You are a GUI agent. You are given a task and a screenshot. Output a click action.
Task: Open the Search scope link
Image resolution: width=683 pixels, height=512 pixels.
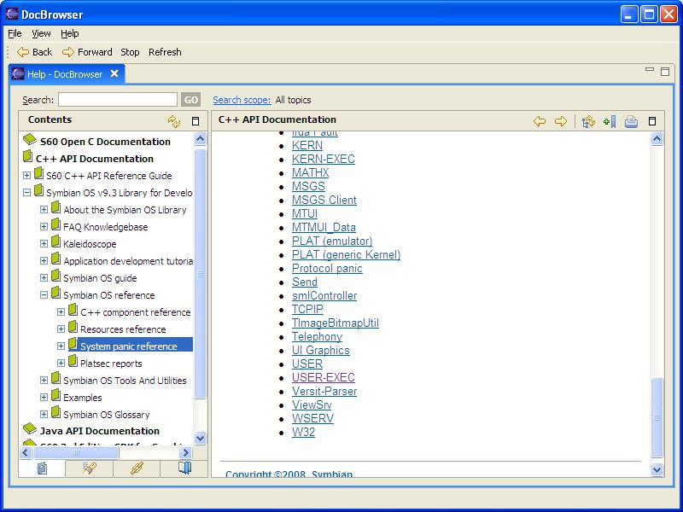[x=242, y=100]
